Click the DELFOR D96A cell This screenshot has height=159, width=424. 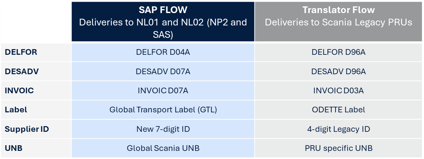click(338, 52)
